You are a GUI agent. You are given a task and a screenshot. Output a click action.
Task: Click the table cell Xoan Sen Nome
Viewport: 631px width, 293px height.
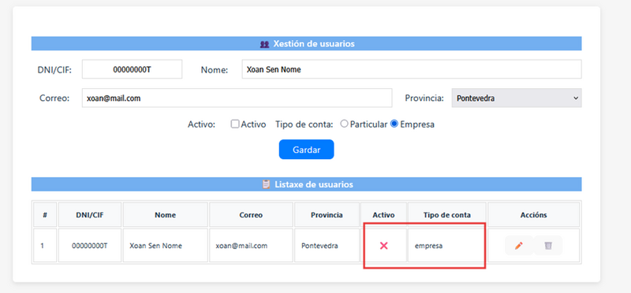click(166, 246)
